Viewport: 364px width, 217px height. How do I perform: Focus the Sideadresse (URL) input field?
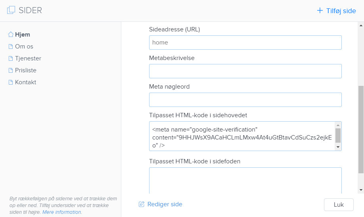tap(245, 43)
